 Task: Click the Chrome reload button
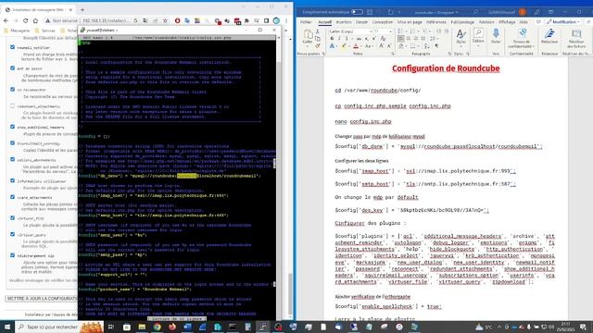coord(25,20)
